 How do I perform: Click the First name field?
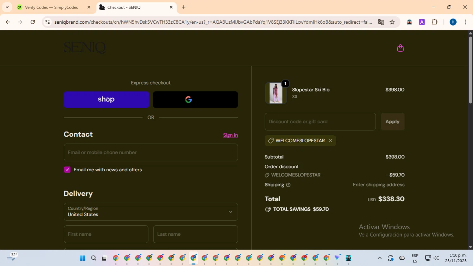(106, 234)
